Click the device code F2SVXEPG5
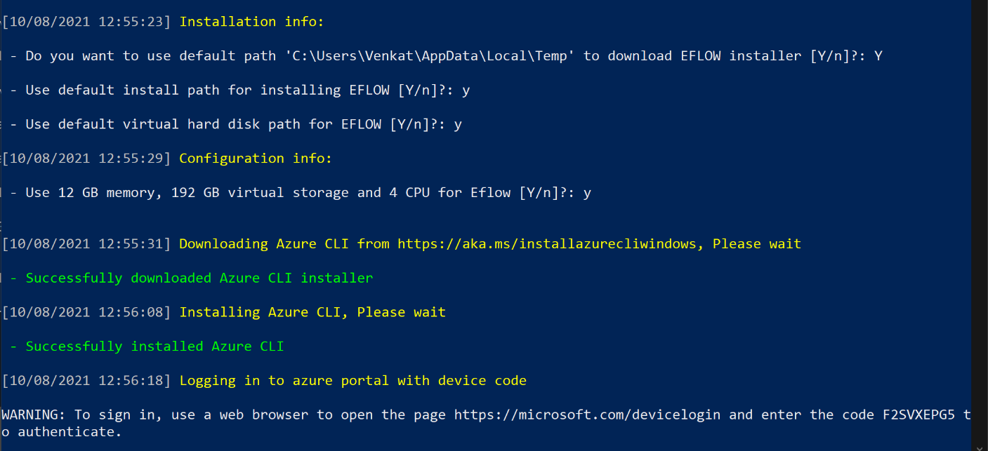Viewport: 988px width, 451px height. tap(918, 415)
